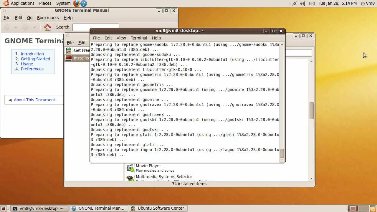Open the Preferences chapter link
The height and width of the screenshot is (212, 377).
[32, 69]
